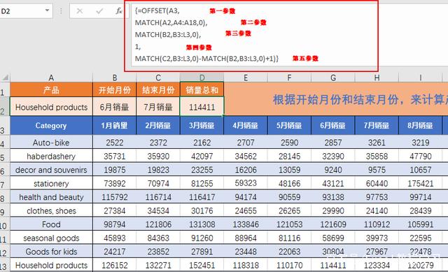Click the 'Goods for kids' row label
This screenshot has height=272, width=448.
[x=51, y=252]
